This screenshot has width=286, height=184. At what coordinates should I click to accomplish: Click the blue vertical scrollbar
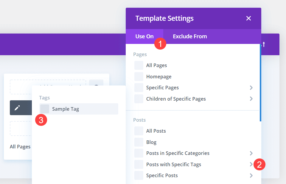coord(260,83)
